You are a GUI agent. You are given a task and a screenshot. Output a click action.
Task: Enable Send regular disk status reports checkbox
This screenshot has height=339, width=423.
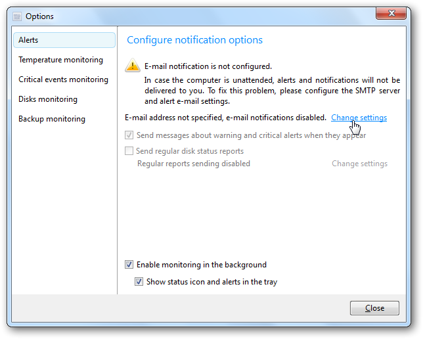coord(129,150)
